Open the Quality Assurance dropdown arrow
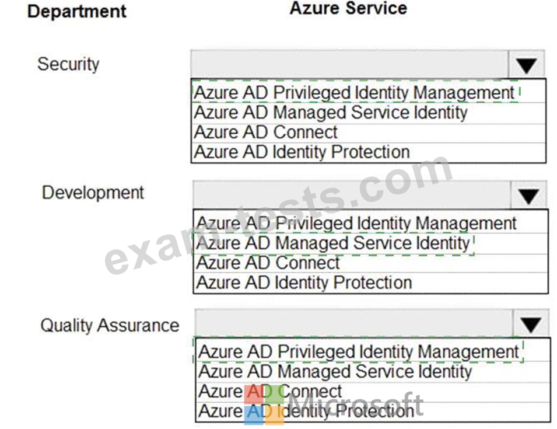The height and width of the screenshot is (429, 557). coord(531,323)
